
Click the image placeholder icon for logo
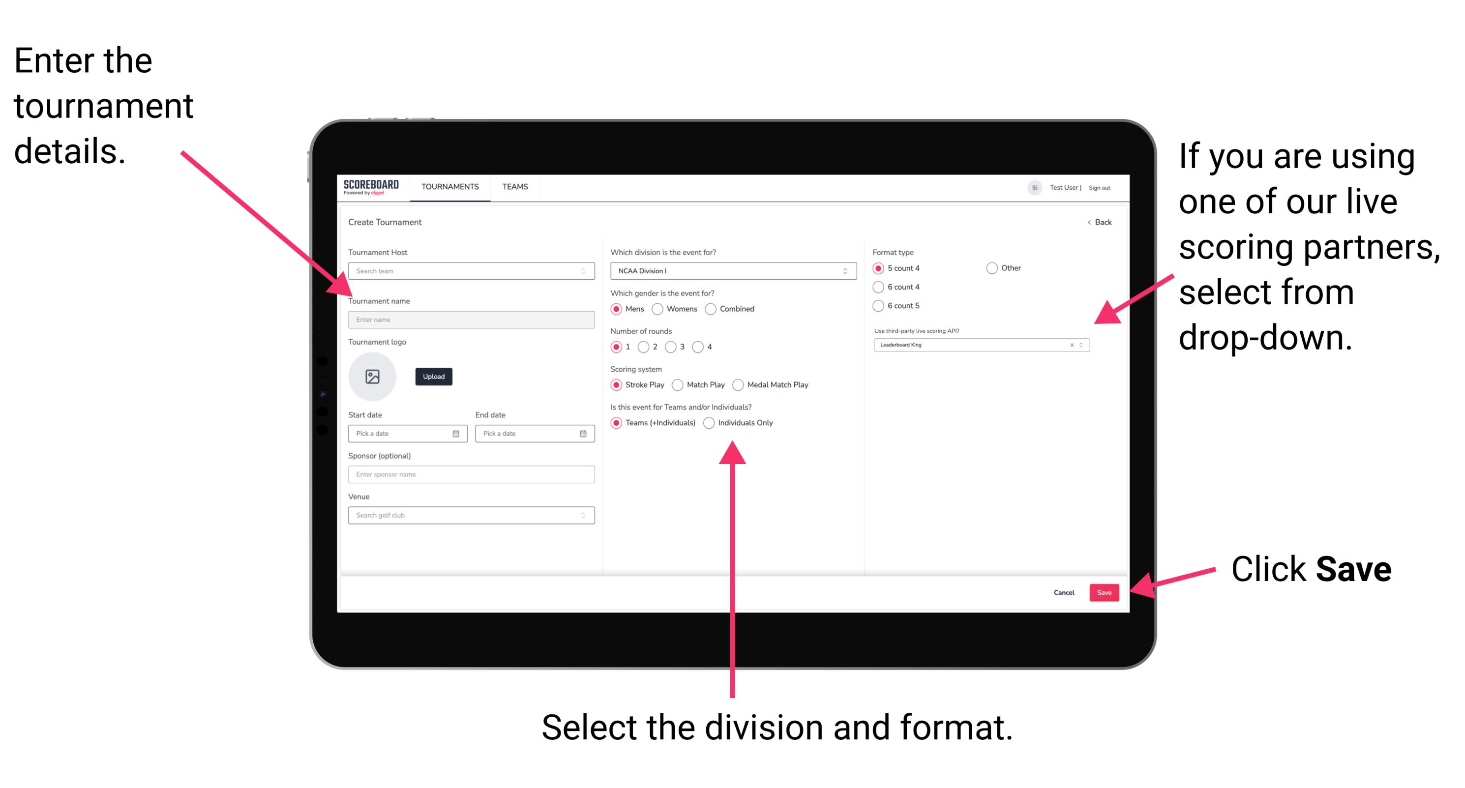(373, 376)
